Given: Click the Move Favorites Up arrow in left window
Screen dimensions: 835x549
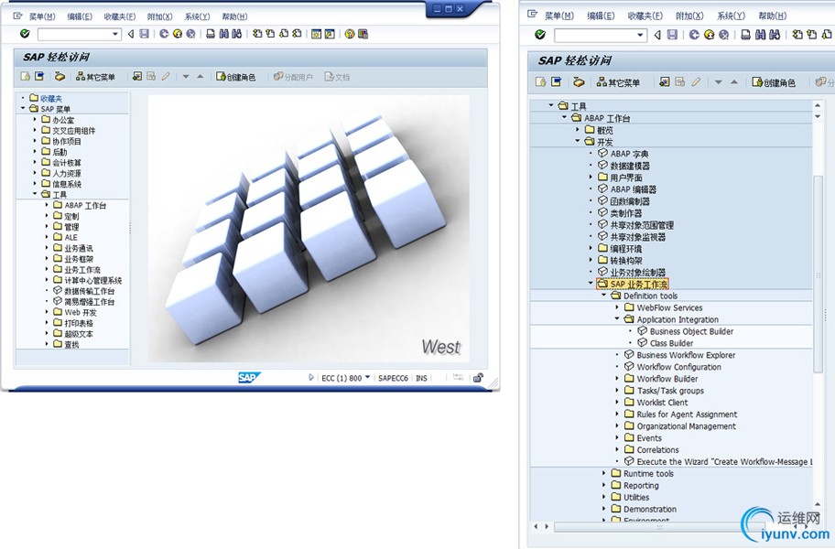Looking at the screenshot, I should pyautogui.click(x=201, y=77).
